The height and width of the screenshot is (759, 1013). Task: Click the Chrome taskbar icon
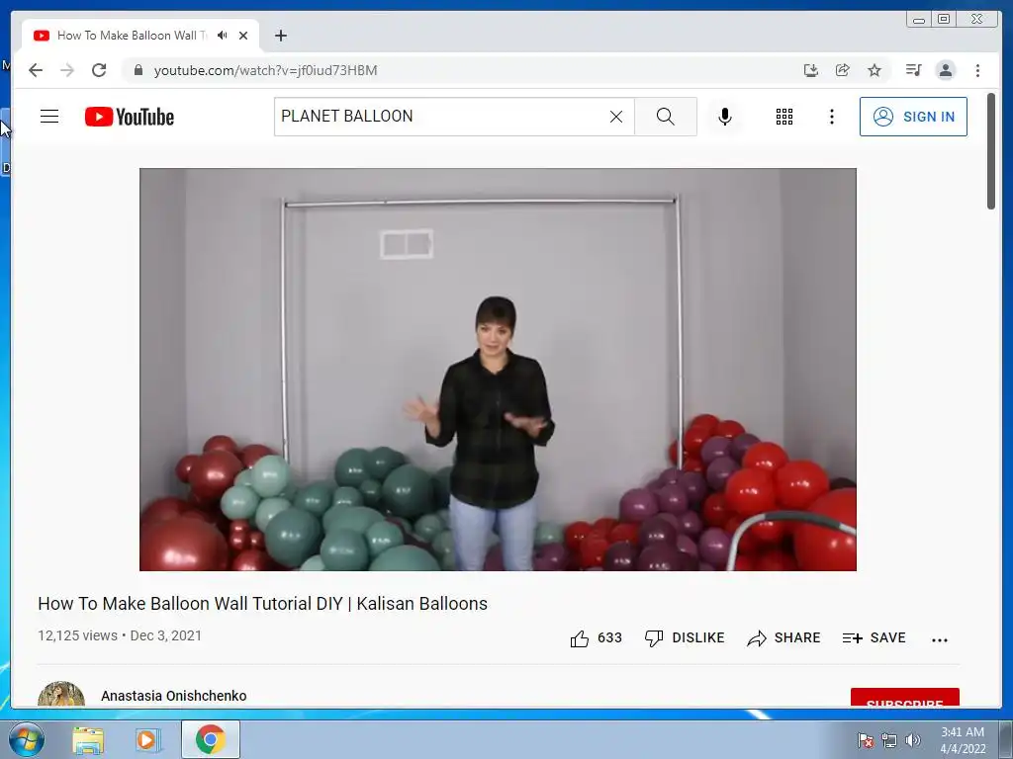pos(210,739)
